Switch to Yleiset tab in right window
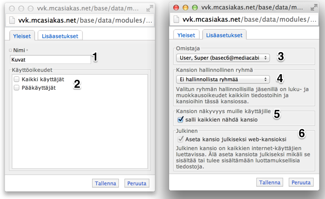The width and height of the screenshot is (325, 199). [186, 35]
